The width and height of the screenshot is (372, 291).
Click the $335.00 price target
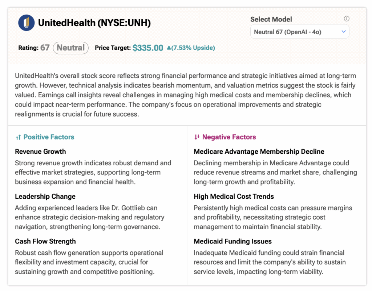pyautogui.click(x=148, y=48)
